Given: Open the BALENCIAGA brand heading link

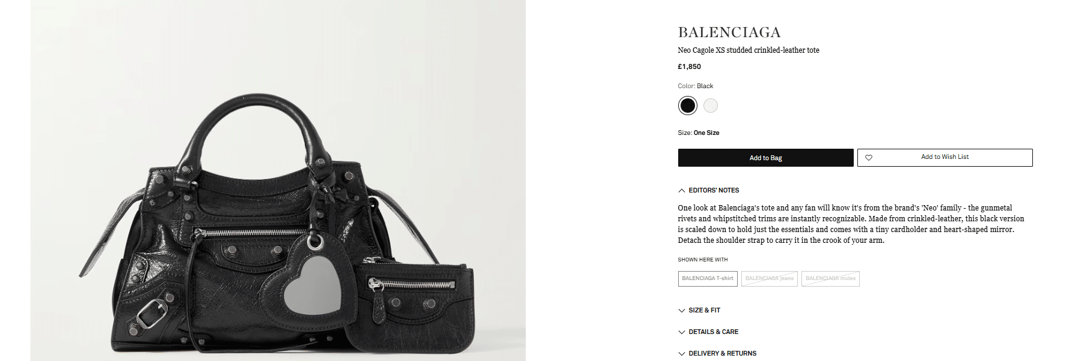Looking at the screenshot, I should [729, 32].
